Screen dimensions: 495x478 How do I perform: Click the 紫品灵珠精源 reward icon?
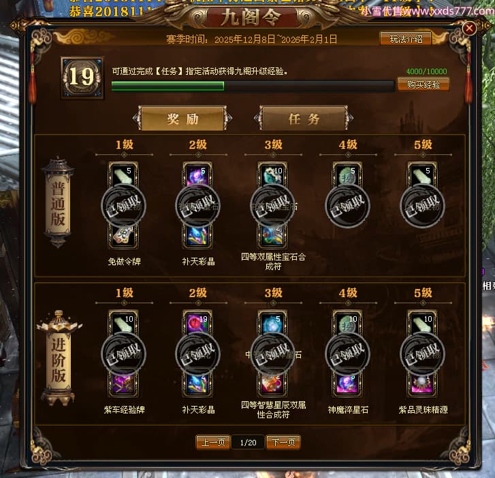pyautogui.click(x=422, y=385)
